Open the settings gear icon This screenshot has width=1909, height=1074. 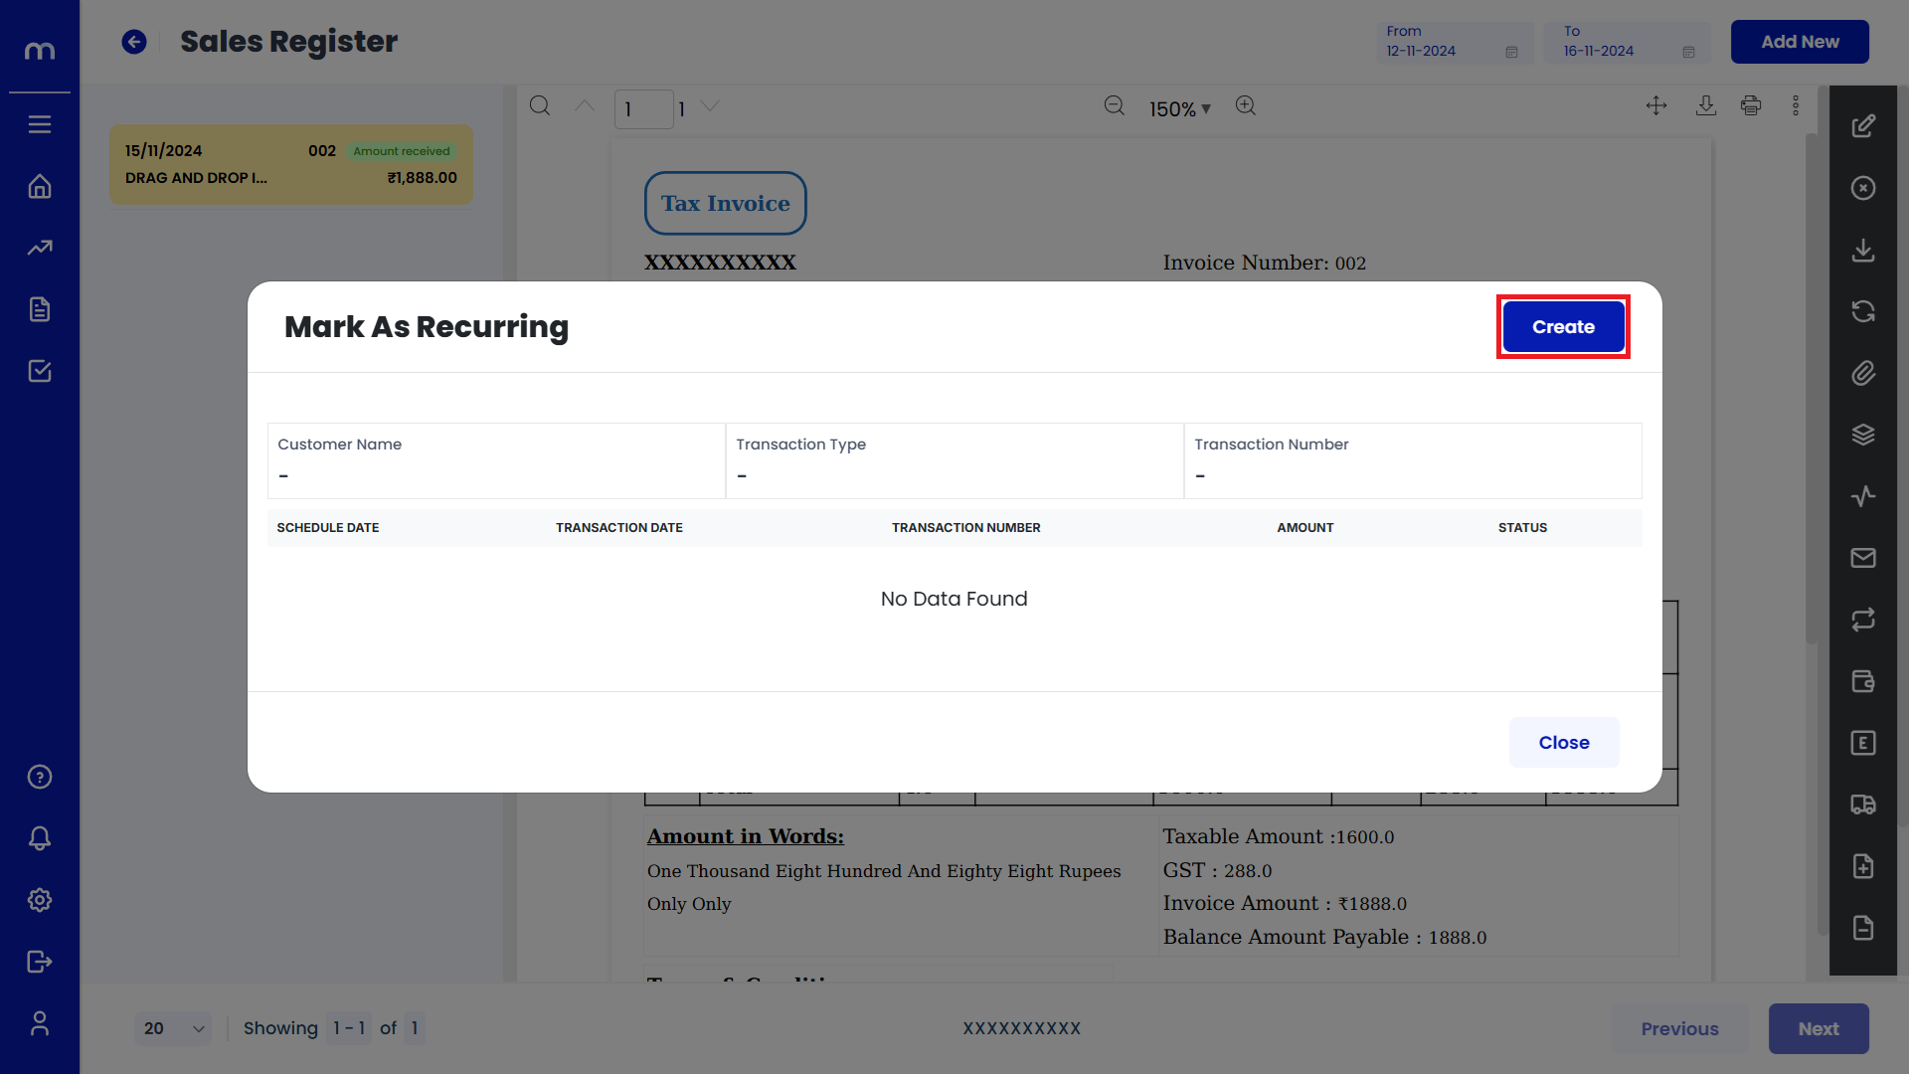40,900
